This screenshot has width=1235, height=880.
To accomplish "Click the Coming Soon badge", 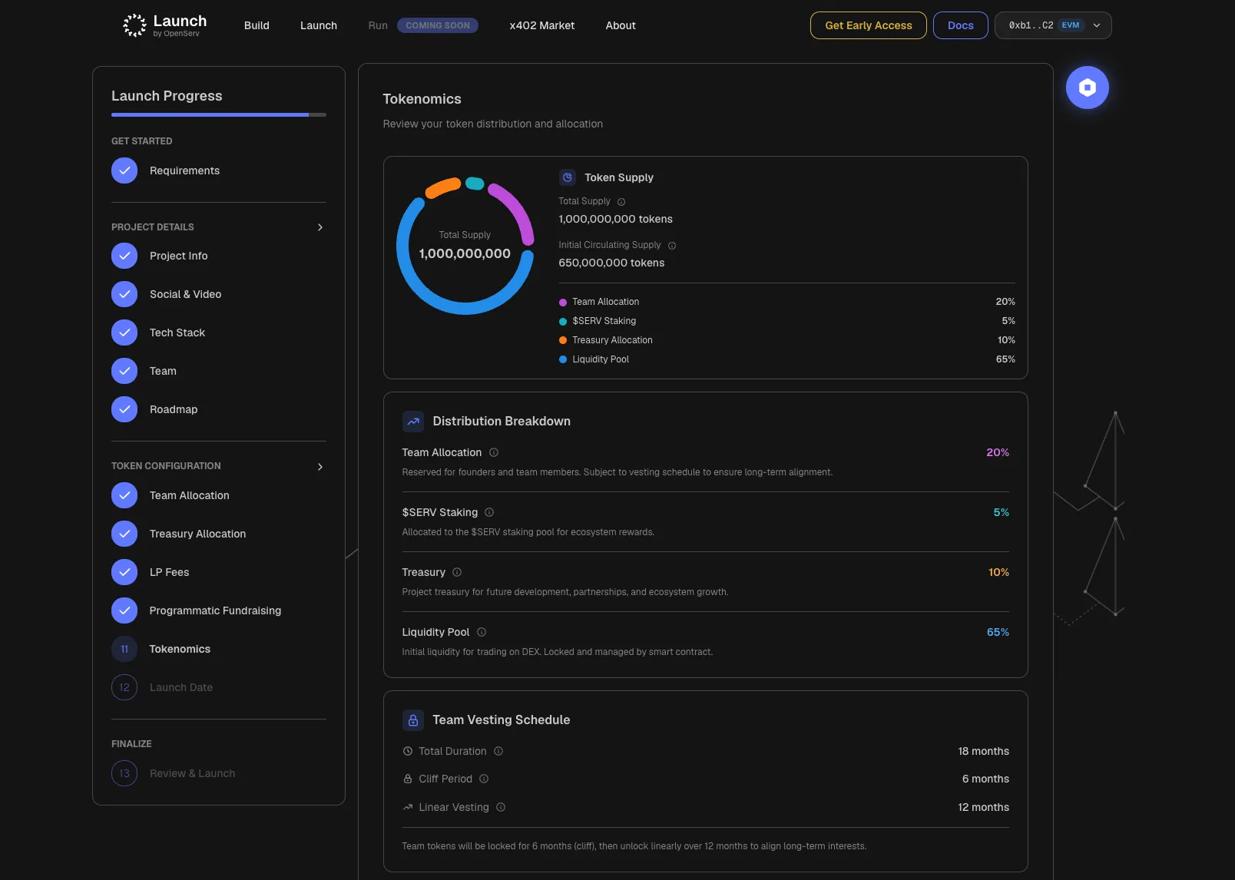I will coord(438,25).
